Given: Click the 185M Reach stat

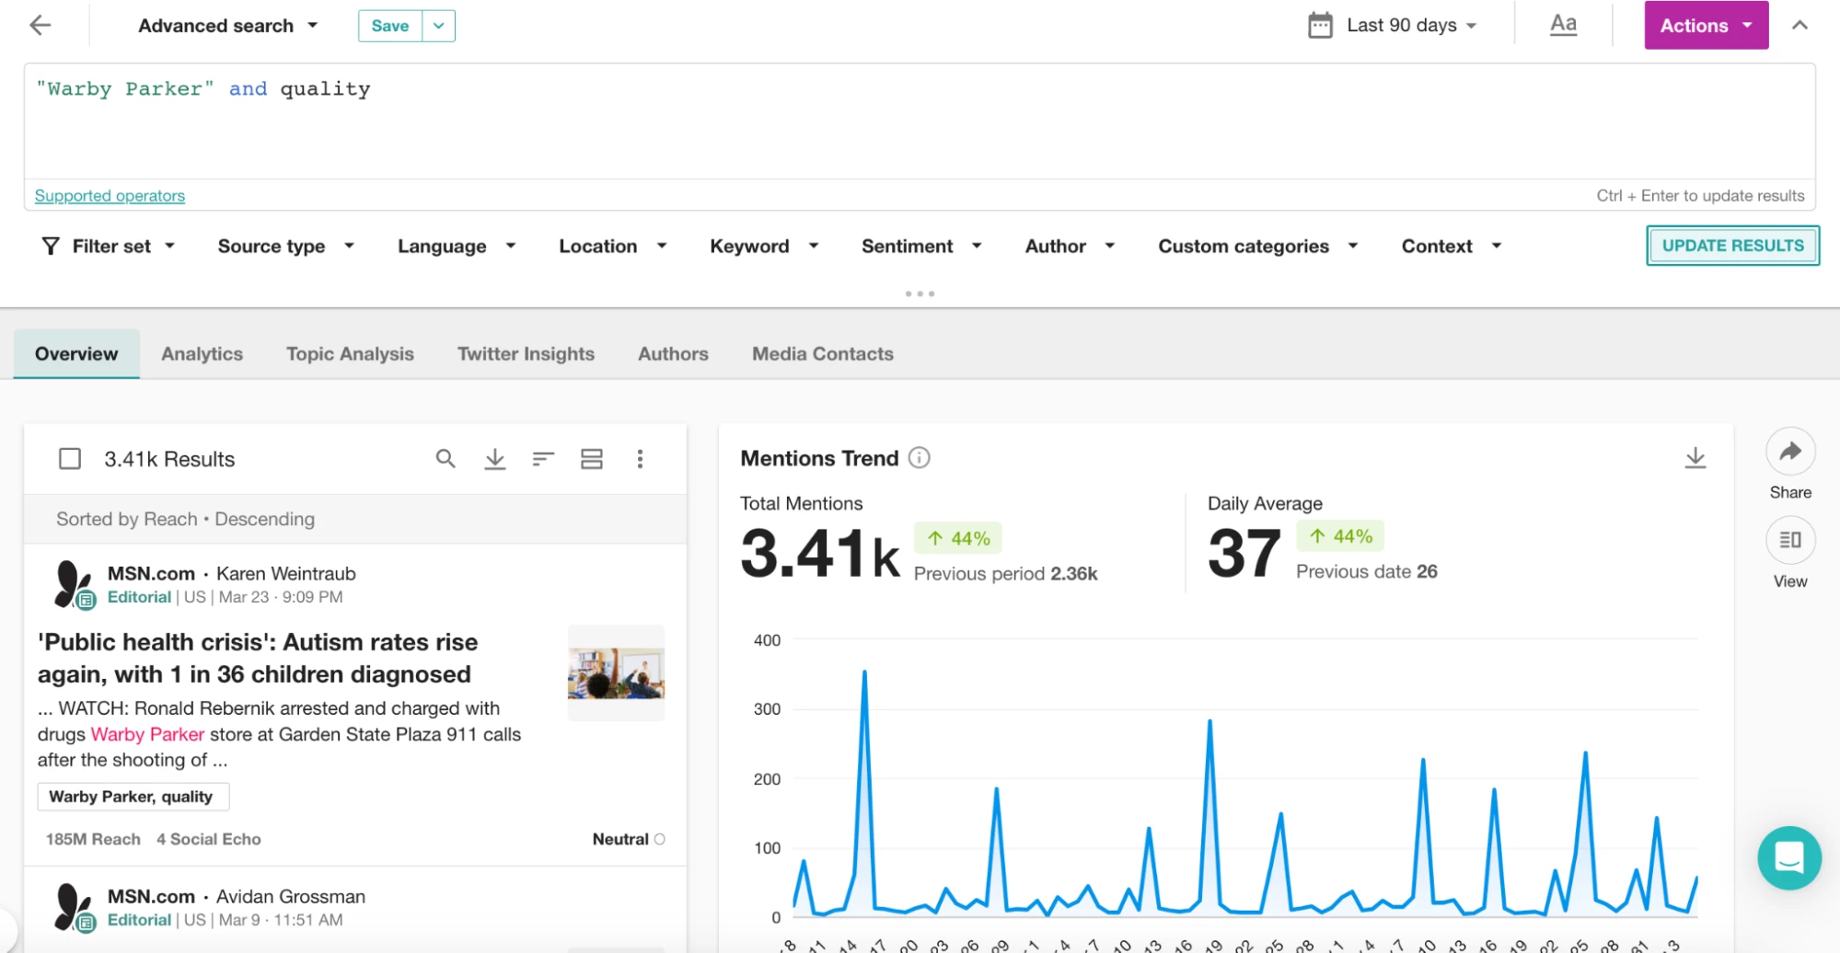Looking at the screenshot, I should [x=93, y=839].
